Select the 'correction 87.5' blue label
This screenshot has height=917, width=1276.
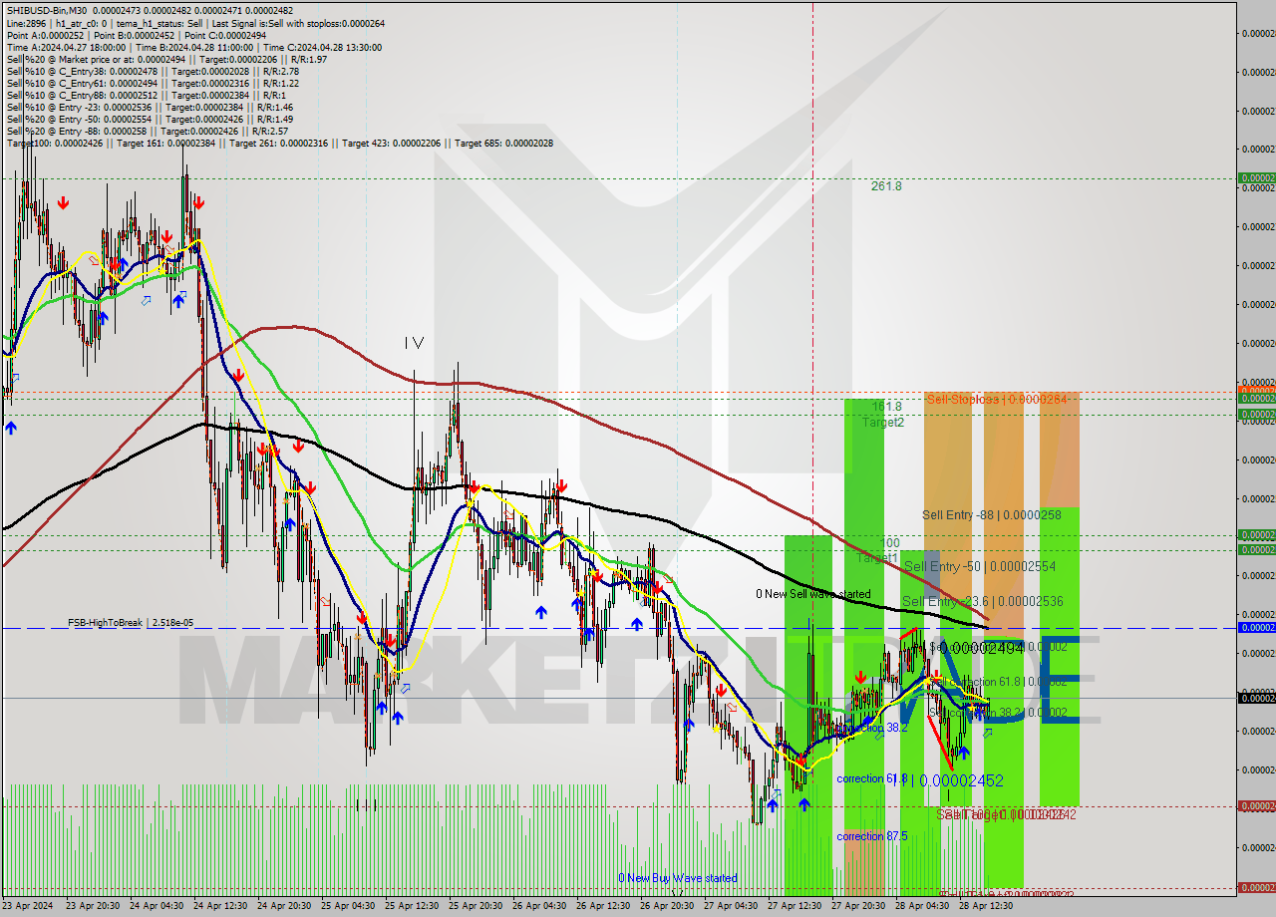pos(872,836)
